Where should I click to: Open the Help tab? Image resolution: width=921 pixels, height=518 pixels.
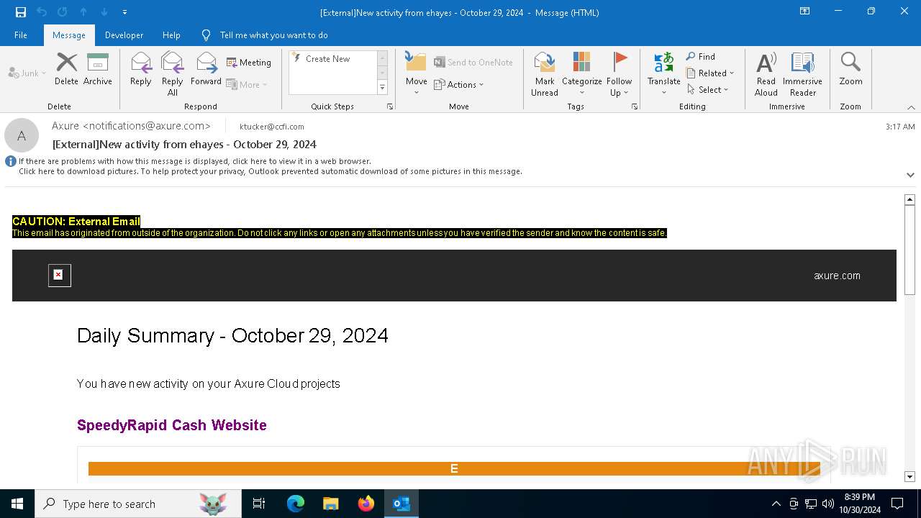(x=171, y=35)
